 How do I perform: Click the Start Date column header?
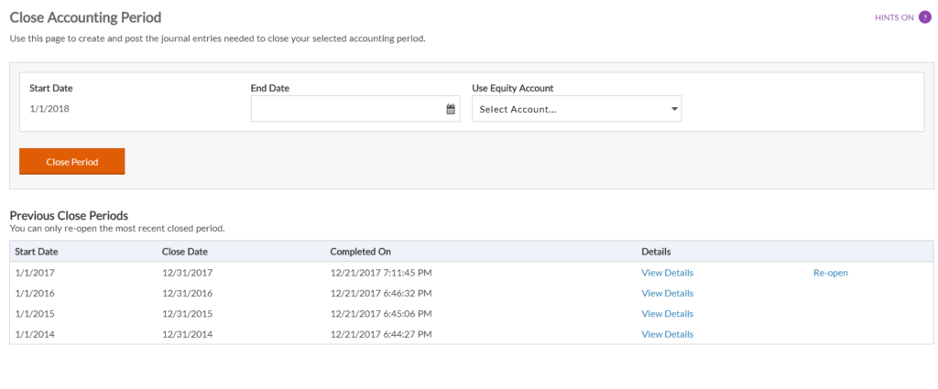(37, 252)
